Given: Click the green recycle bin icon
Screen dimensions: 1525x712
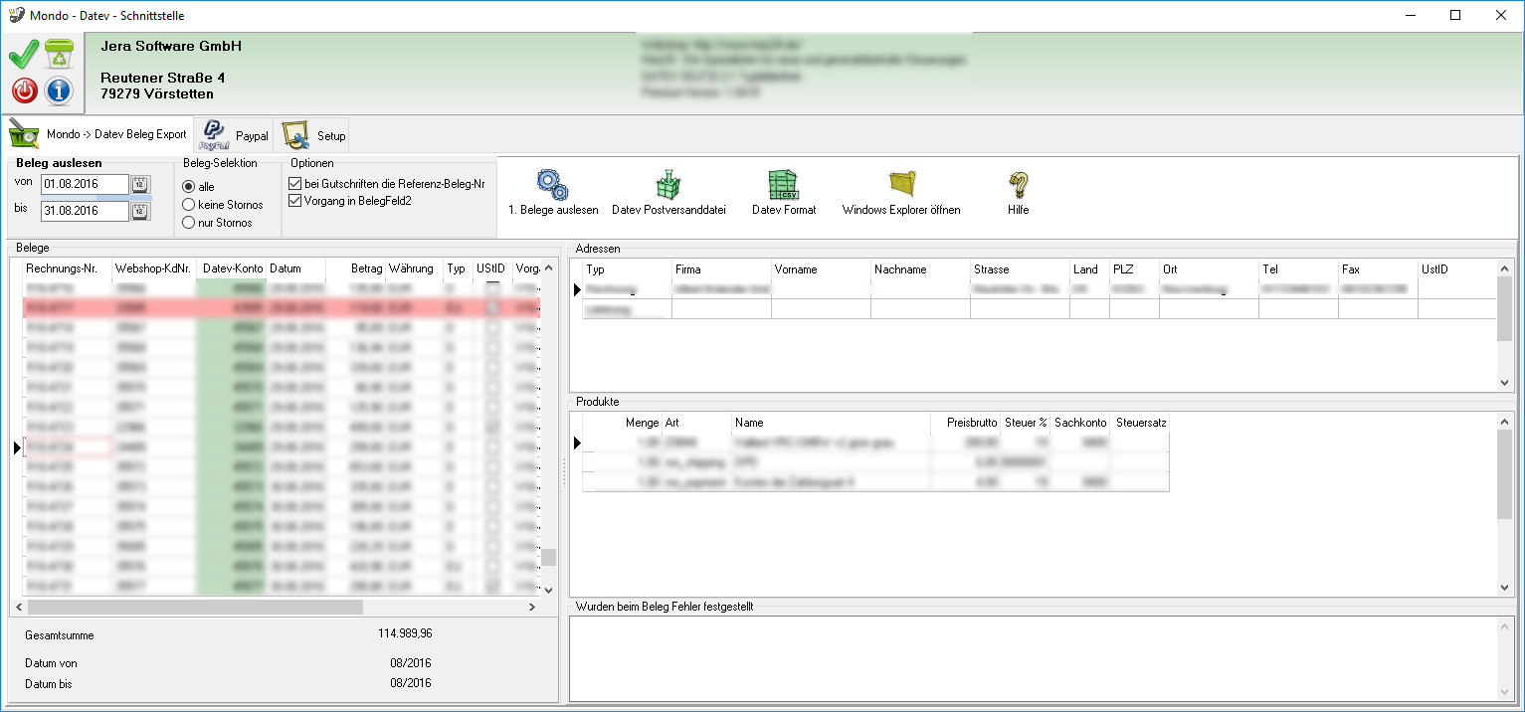Looking at the screenshot, I should 60,54.
